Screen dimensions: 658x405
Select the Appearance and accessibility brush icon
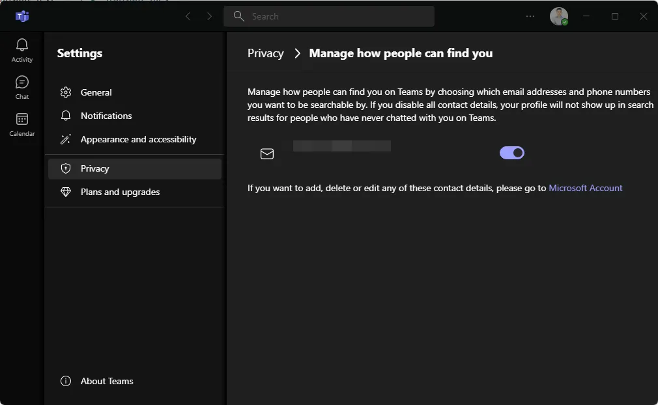click(x=66, y=139)
